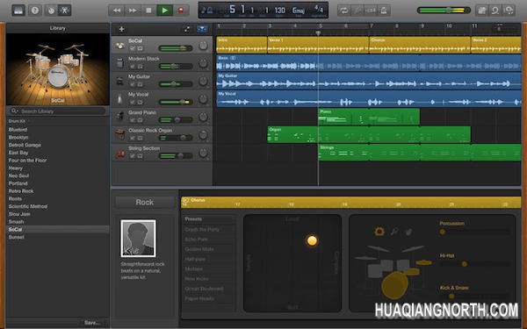This screenshot has height=329, width=527.
Task: Click the Save... button in Library
Action: pos(91,323)
